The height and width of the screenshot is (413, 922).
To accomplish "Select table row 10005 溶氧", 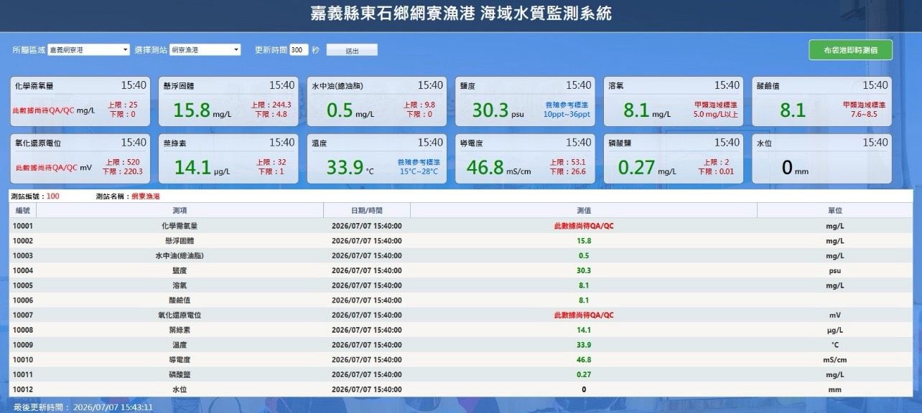I will (461, 285).
